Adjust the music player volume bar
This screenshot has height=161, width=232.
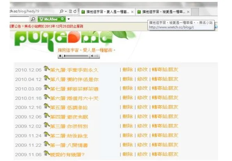pyautogui.click(x=96, y=56)
